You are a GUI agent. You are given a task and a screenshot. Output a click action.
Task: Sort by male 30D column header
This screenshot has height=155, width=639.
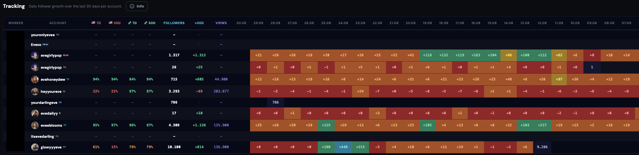point(150,23)
